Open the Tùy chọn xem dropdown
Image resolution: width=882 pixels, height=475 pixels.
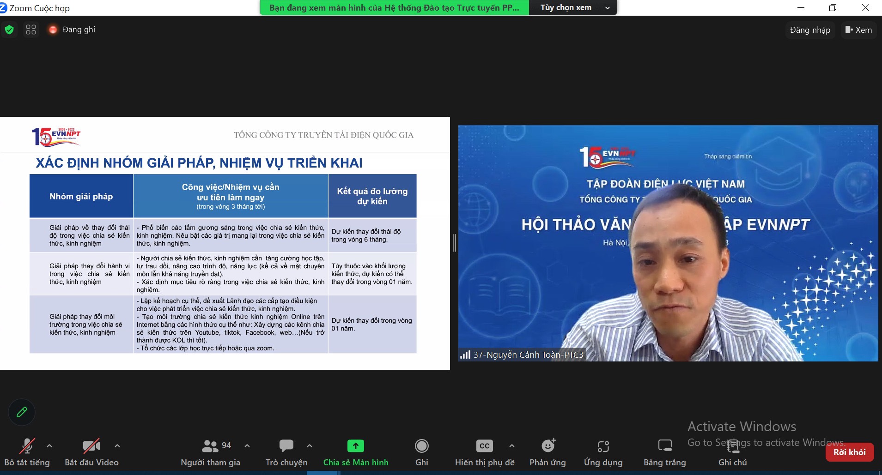click(573, 8)
